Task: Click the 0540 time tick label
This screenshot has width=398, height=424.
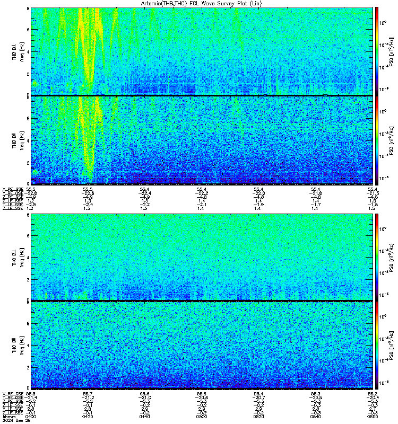Action: tap(315, 417)
